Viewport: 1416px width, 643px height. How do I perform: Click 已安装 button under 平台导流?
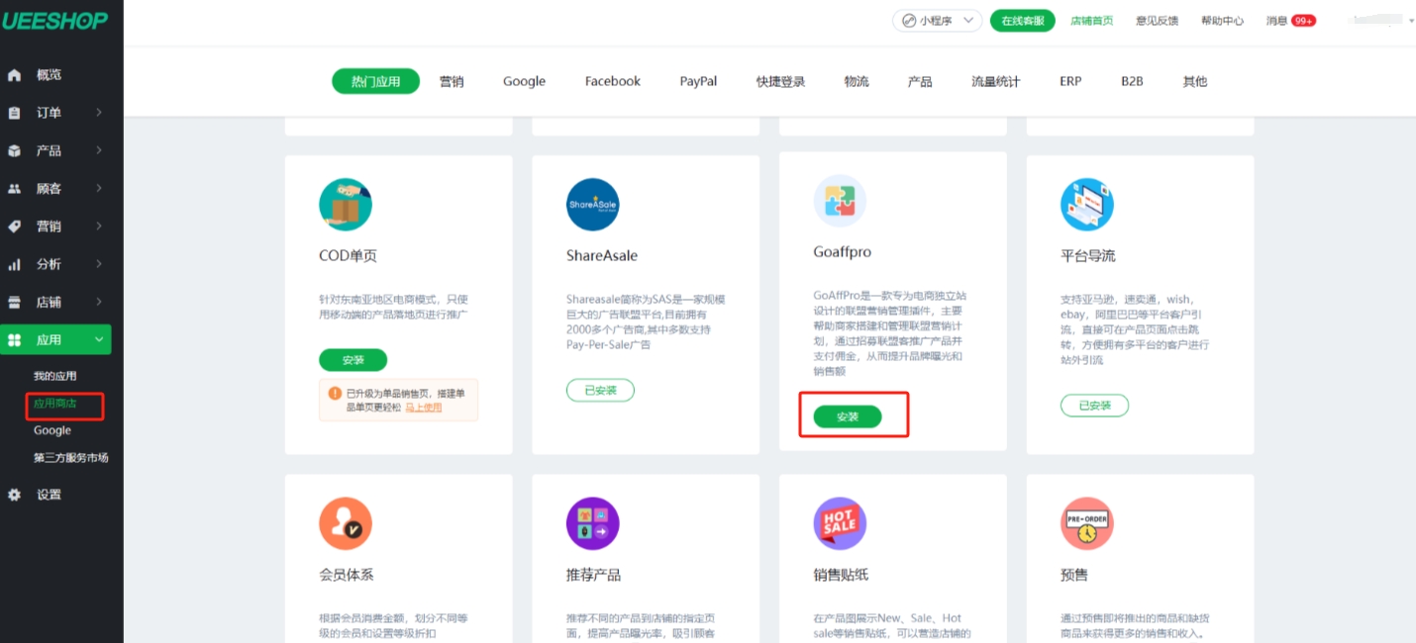point(1094,405)
